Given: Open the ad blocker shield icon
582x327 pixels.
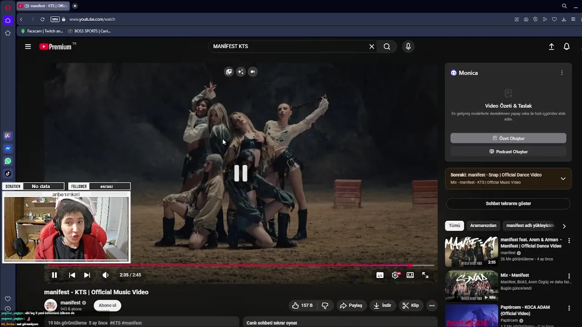Looking at the screenshot, I should pyautogui.click(x=535, y=20).
